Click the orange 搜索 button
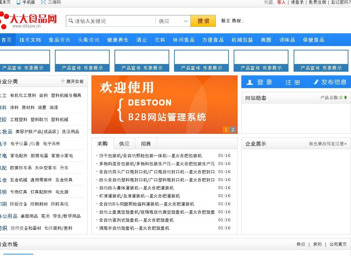The width and height of the screenshot is (351, 256). tap(203, 21)
